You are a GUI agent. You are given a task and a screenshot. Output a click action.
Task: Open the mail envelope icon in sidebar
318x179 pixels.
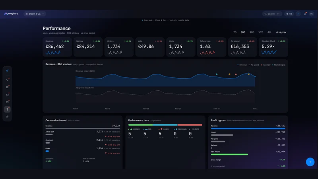click(x=7, y=102)
